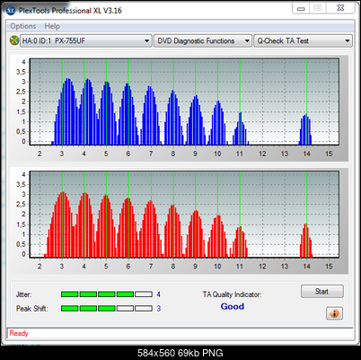The width and height of the screenshot is (361, 360).
Task: Click the PlexTools Professional XL V3.16 title
Action: 70,11
